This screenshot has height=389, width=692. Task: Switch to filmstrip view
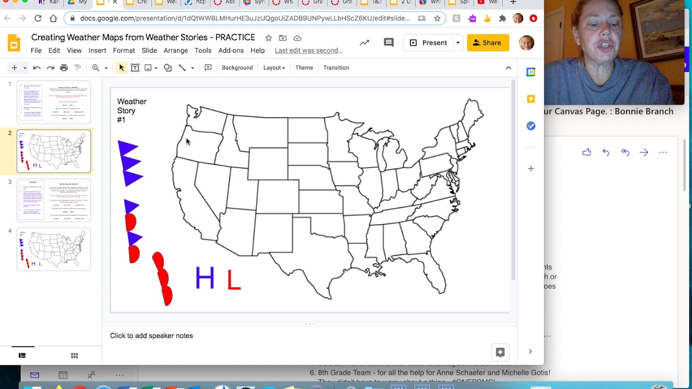(22, 356)
